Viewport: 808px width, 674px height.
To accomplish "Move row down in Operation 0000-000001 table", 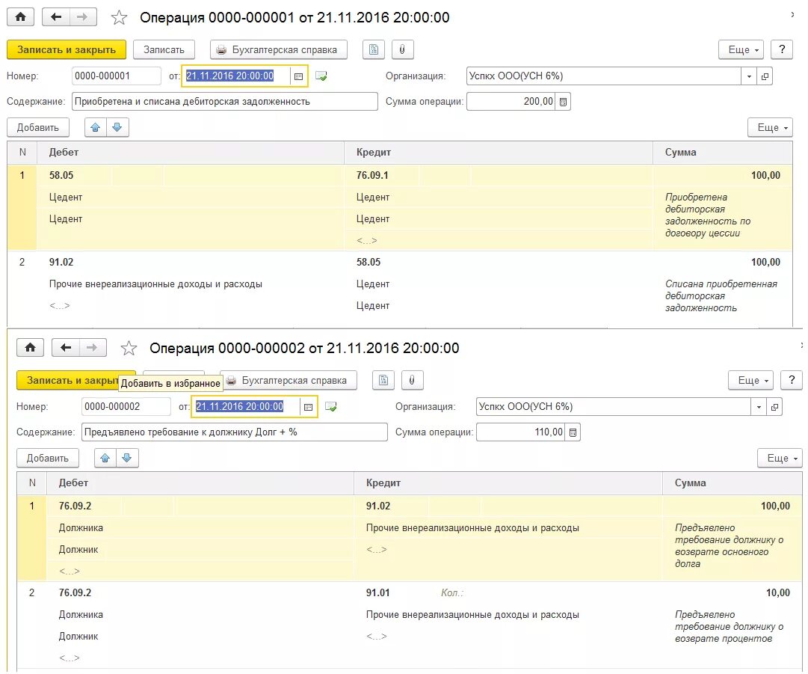I will (x=117, y=127).
